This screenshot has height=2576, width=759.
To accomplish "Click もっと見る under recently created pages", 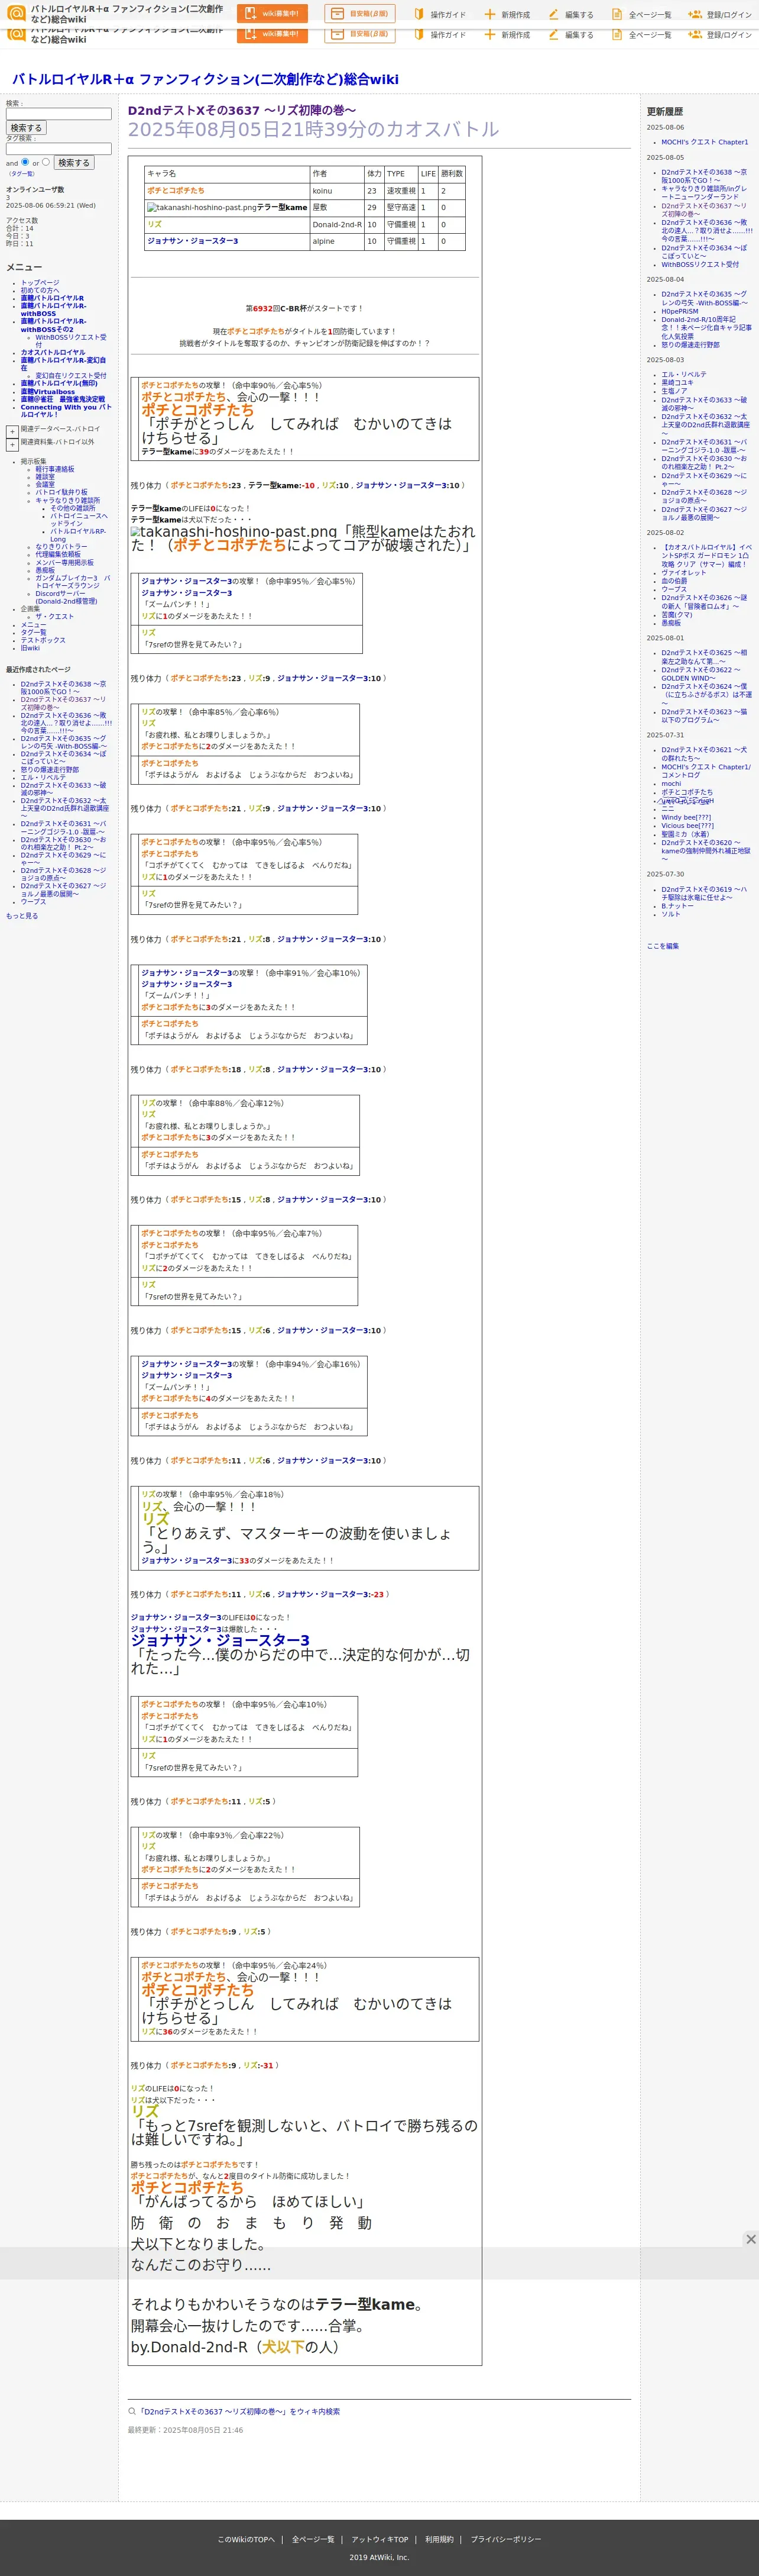I will pos(22,916).
